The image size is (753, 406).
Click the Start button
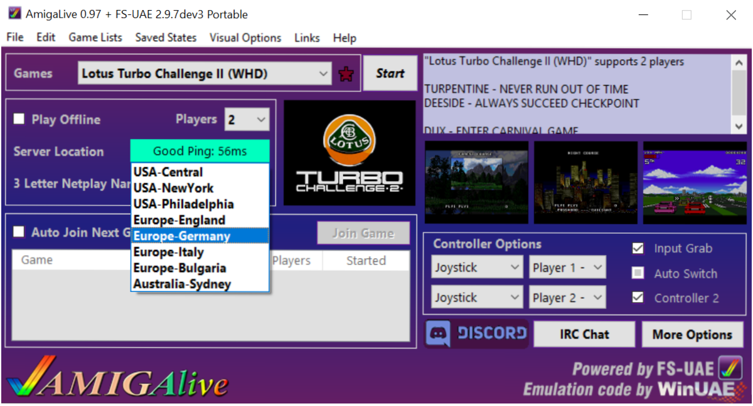pyautogui.click(x=390, y=74)
